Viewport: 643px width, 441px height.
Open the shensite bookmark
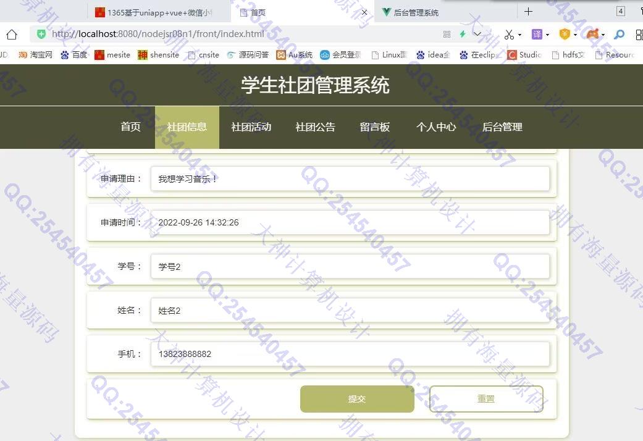pyautogui.click(x=159, y=55)
